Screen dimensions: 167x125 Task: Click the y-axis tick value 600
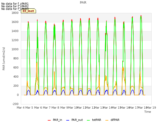(x=16, y=68)
